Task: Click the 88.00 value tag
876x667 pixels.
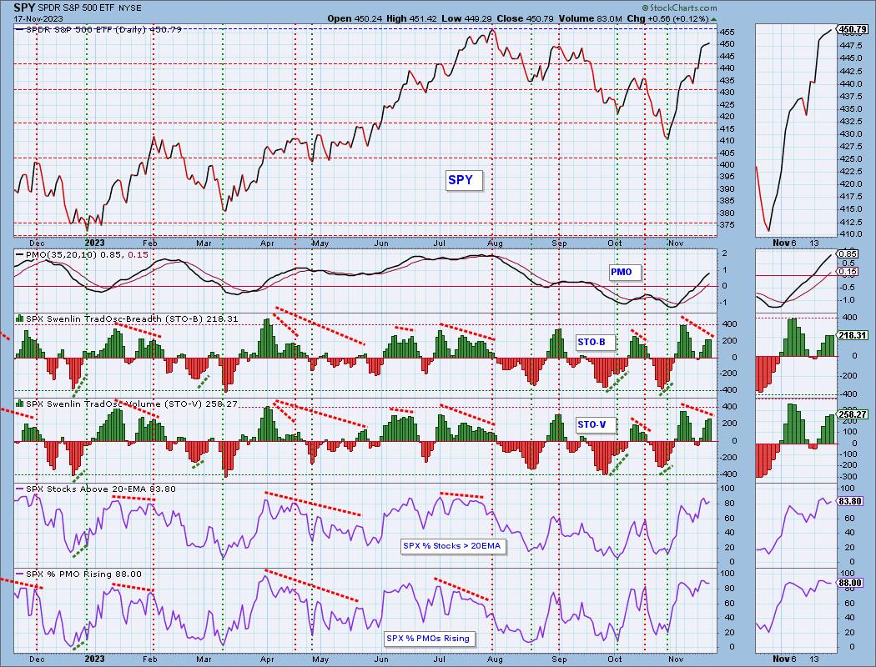Action: [852, 583]
